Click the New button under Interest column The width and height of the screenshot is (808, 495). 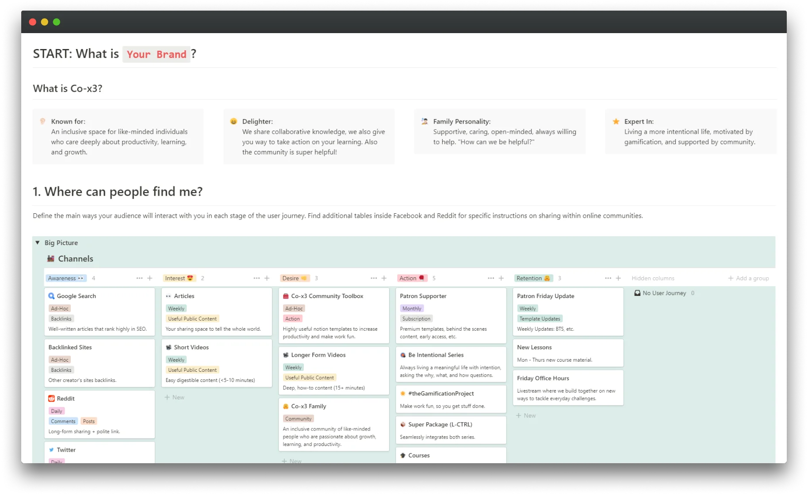175,397
